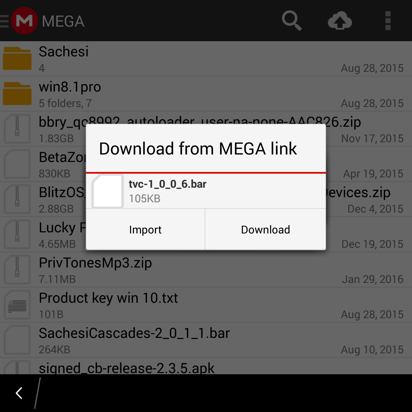Tap the tvc-1_0_0_6.bar filename in dialog
412x412 pixels.
pos(167,184)
